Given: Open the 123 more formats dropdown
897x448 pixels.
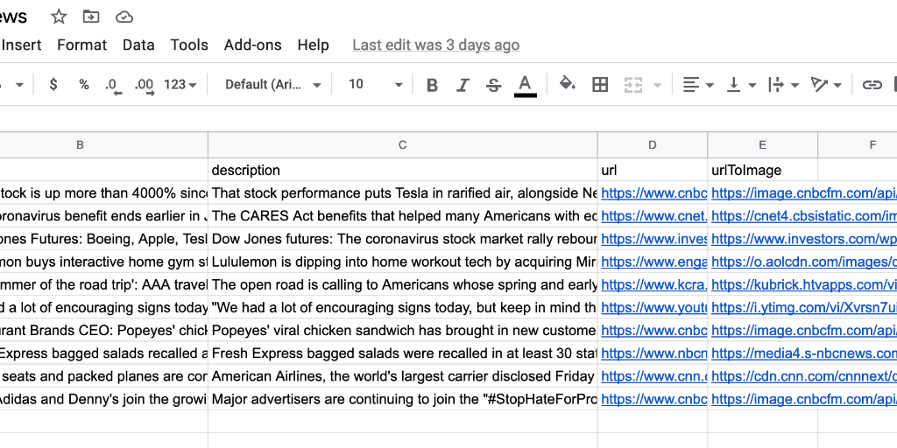Looking at the screenshot, I should [x=180, y=85].
